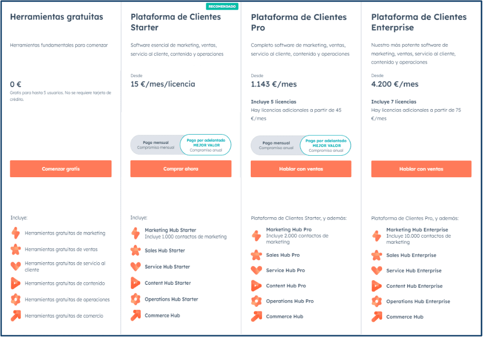Click the Service Hub Pro heart icon

(x=256, y=270)
